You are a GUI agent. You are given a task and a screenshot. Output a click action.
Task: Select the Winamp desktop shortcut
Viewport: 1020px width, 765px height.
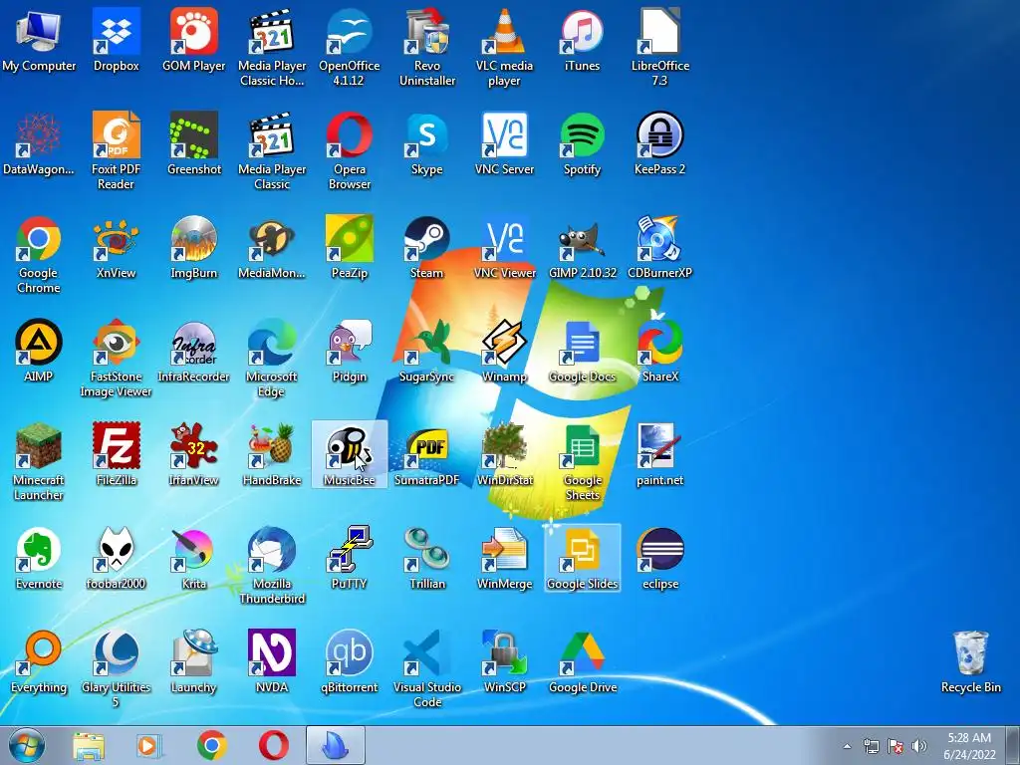pyautogui.click(x=504, y=351)
